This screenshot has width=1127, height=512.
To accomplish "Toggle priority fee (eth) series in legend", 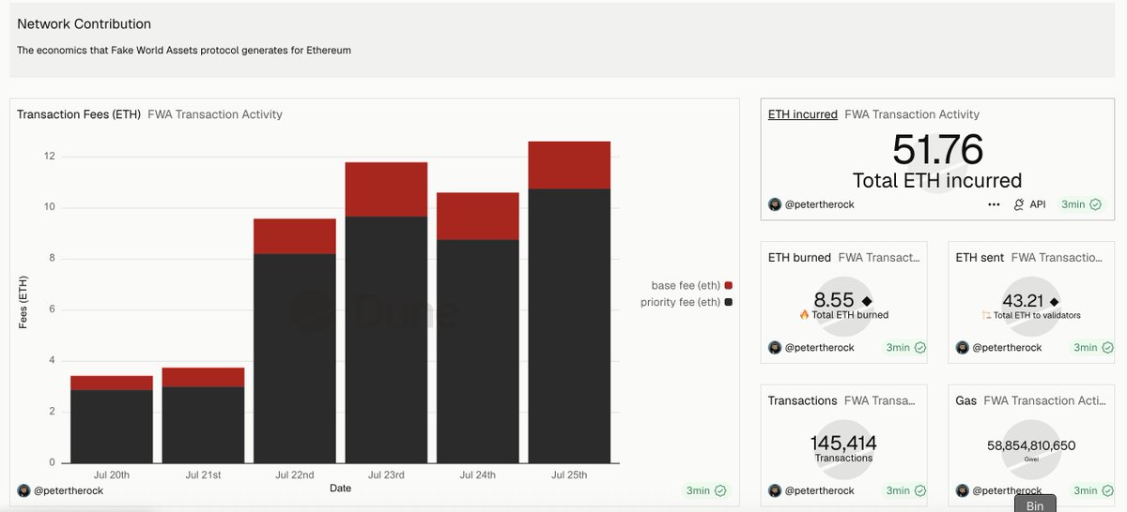I will click(686, 302).
